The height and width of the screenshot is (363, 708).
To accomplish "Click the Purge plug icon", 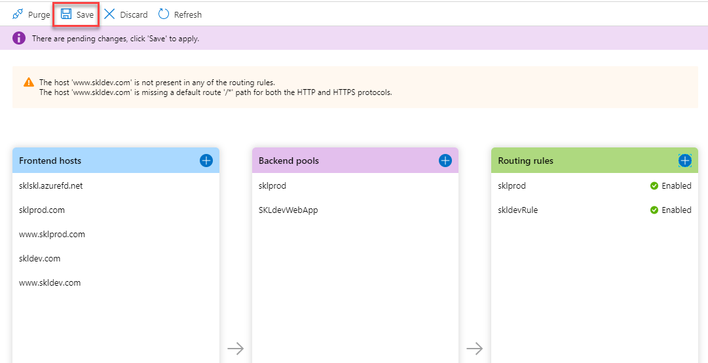I will (x=18, y=14).
